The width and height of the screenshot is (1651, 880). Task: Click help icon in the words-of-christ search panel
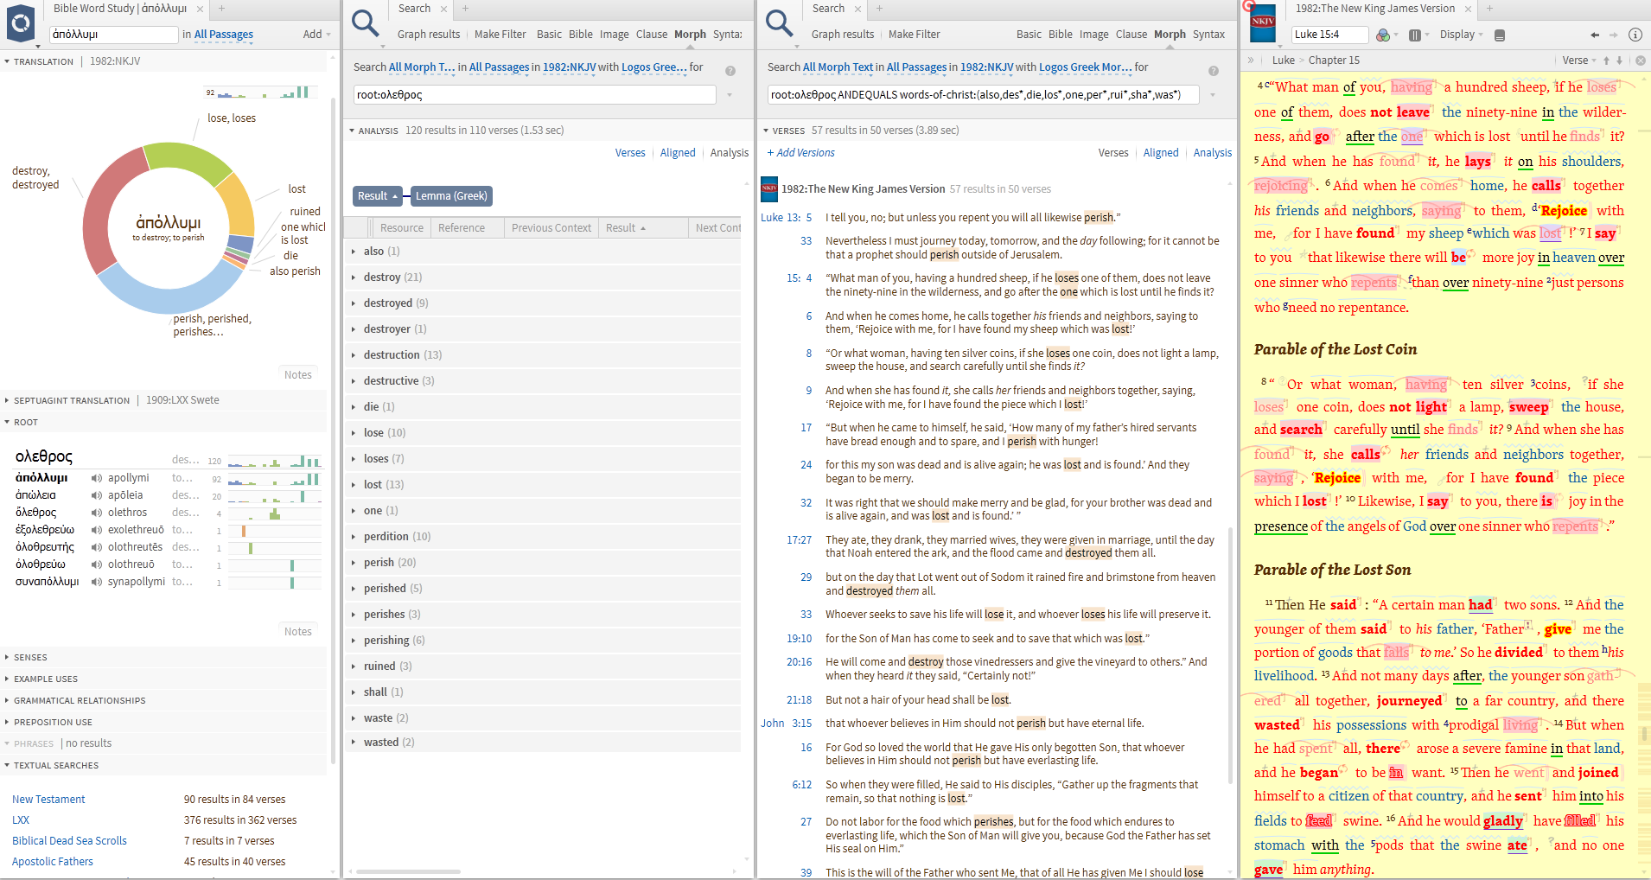pyautogui.click(x=1214, y=71)
